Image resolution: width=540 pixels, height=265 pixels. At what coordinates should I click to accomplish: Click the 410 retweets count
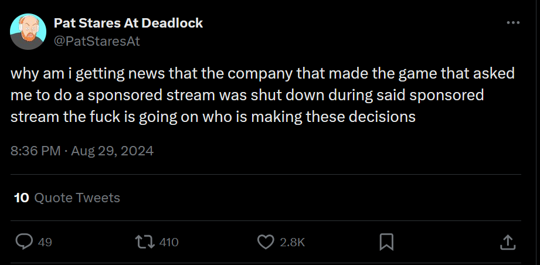pos(168,242)
